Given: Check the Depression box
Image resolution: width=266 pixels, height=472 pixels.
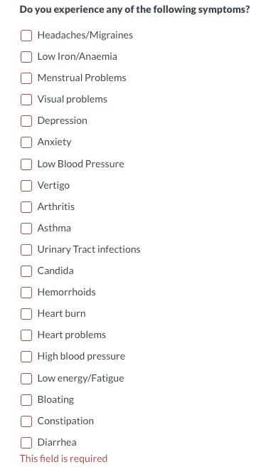Looking at the screenshot, I should [26, 121].
